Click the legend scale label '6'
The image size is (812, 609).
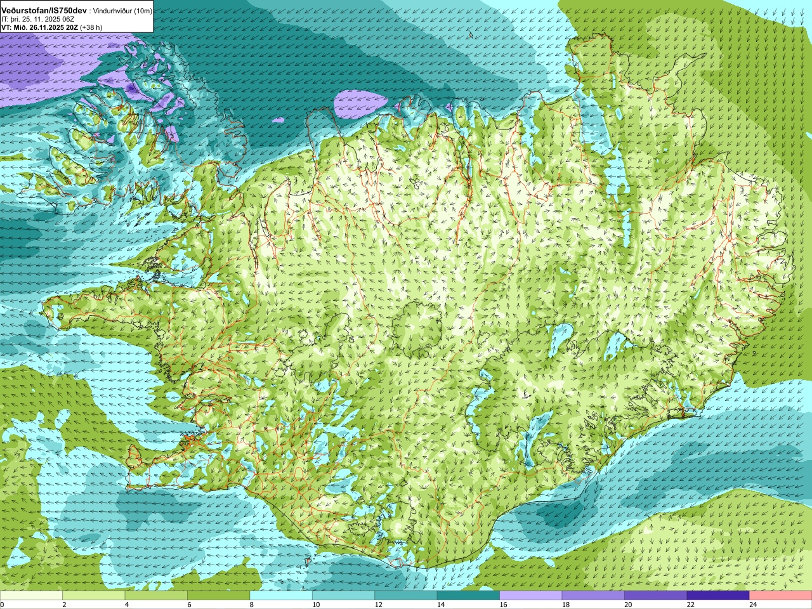[189, 605]
